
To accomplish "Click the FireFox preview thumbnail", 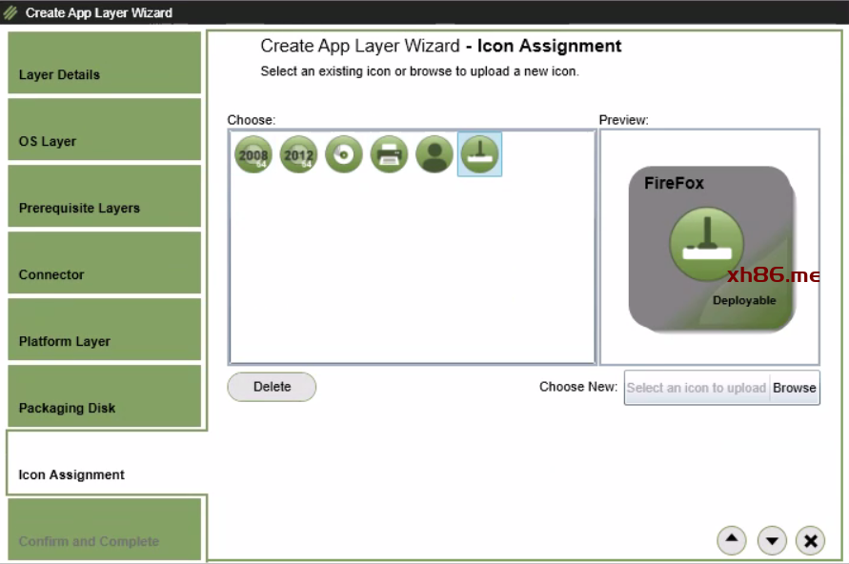I will 711,250.
